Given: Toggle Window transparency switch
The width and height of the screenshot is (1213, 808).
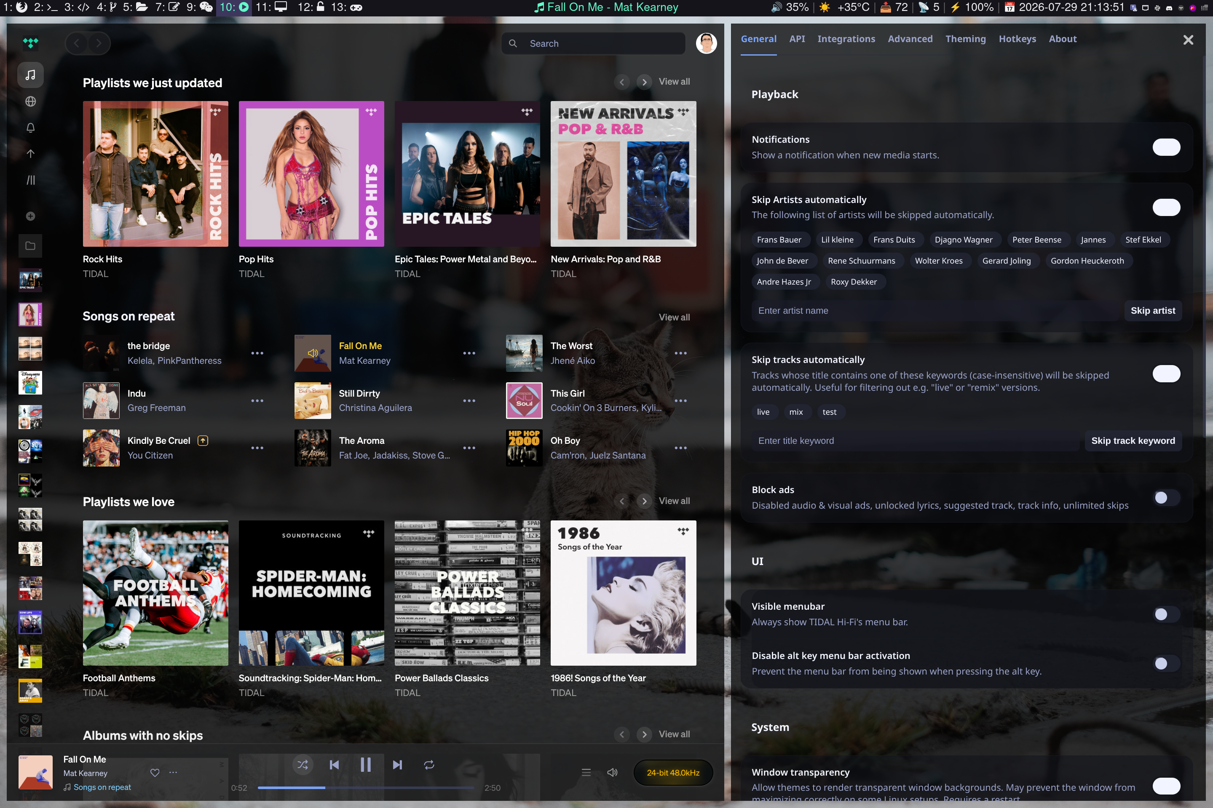Looking at the screenshot, I should pos(1166,786).
